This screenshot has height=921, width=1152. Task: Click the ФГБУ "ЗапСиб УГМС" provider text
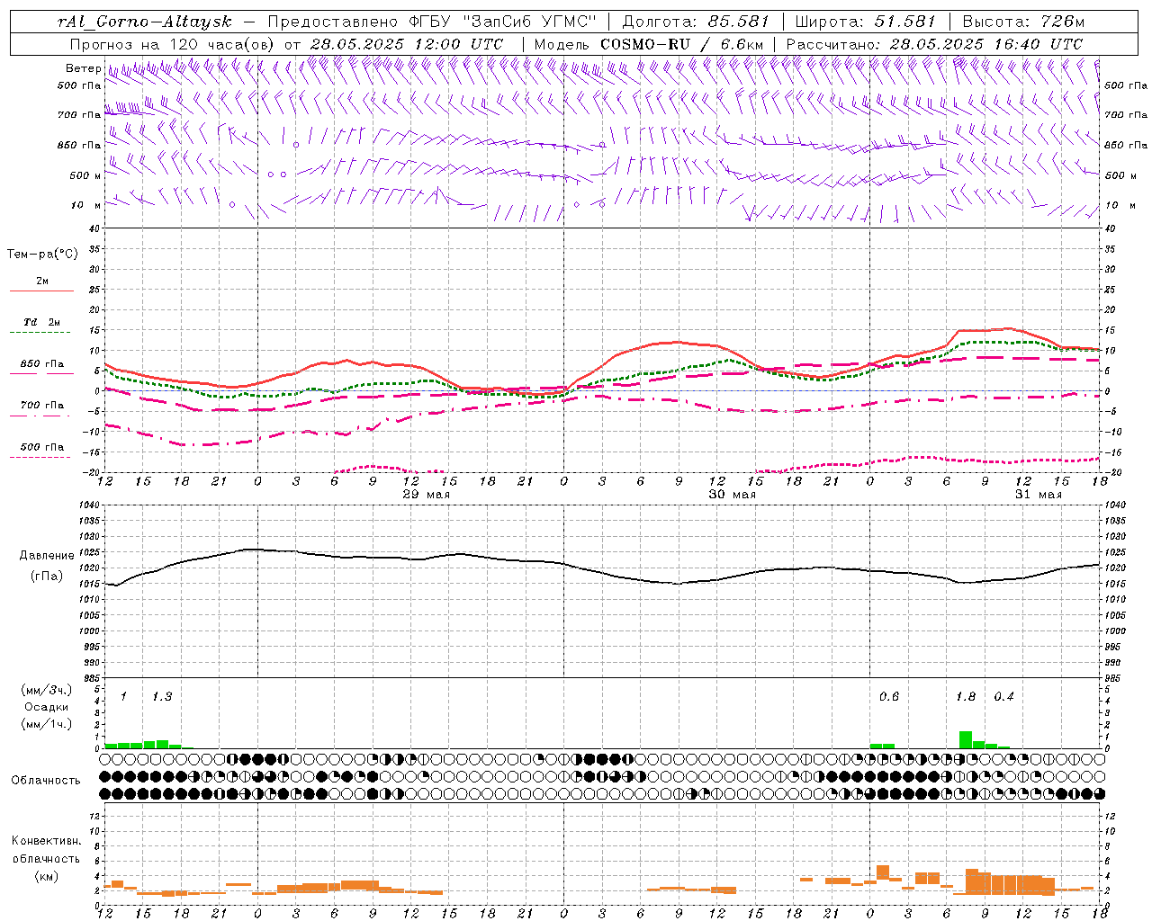pos(502,22)
